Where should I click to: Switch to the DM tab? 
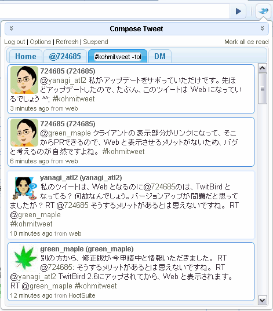pos(160,56)
